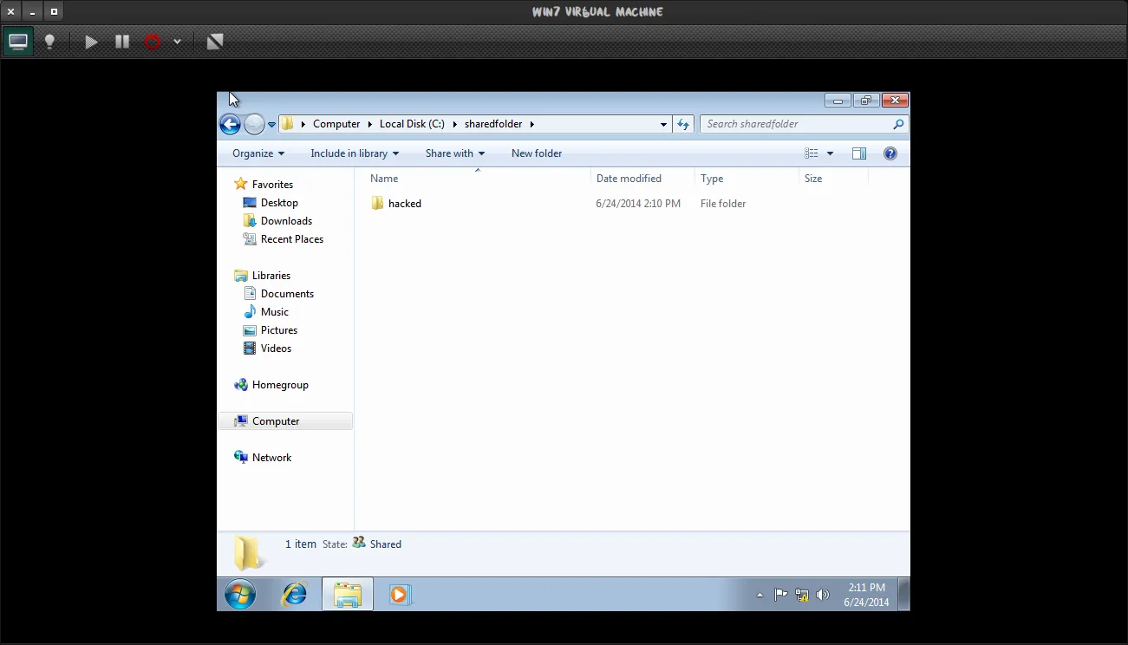Open Desktop in Favorites

coord(279,203)
